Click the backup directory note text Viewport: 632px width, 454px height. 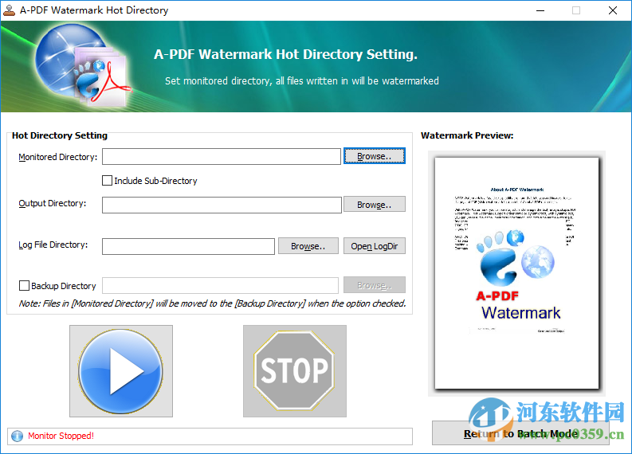(213, 303)
